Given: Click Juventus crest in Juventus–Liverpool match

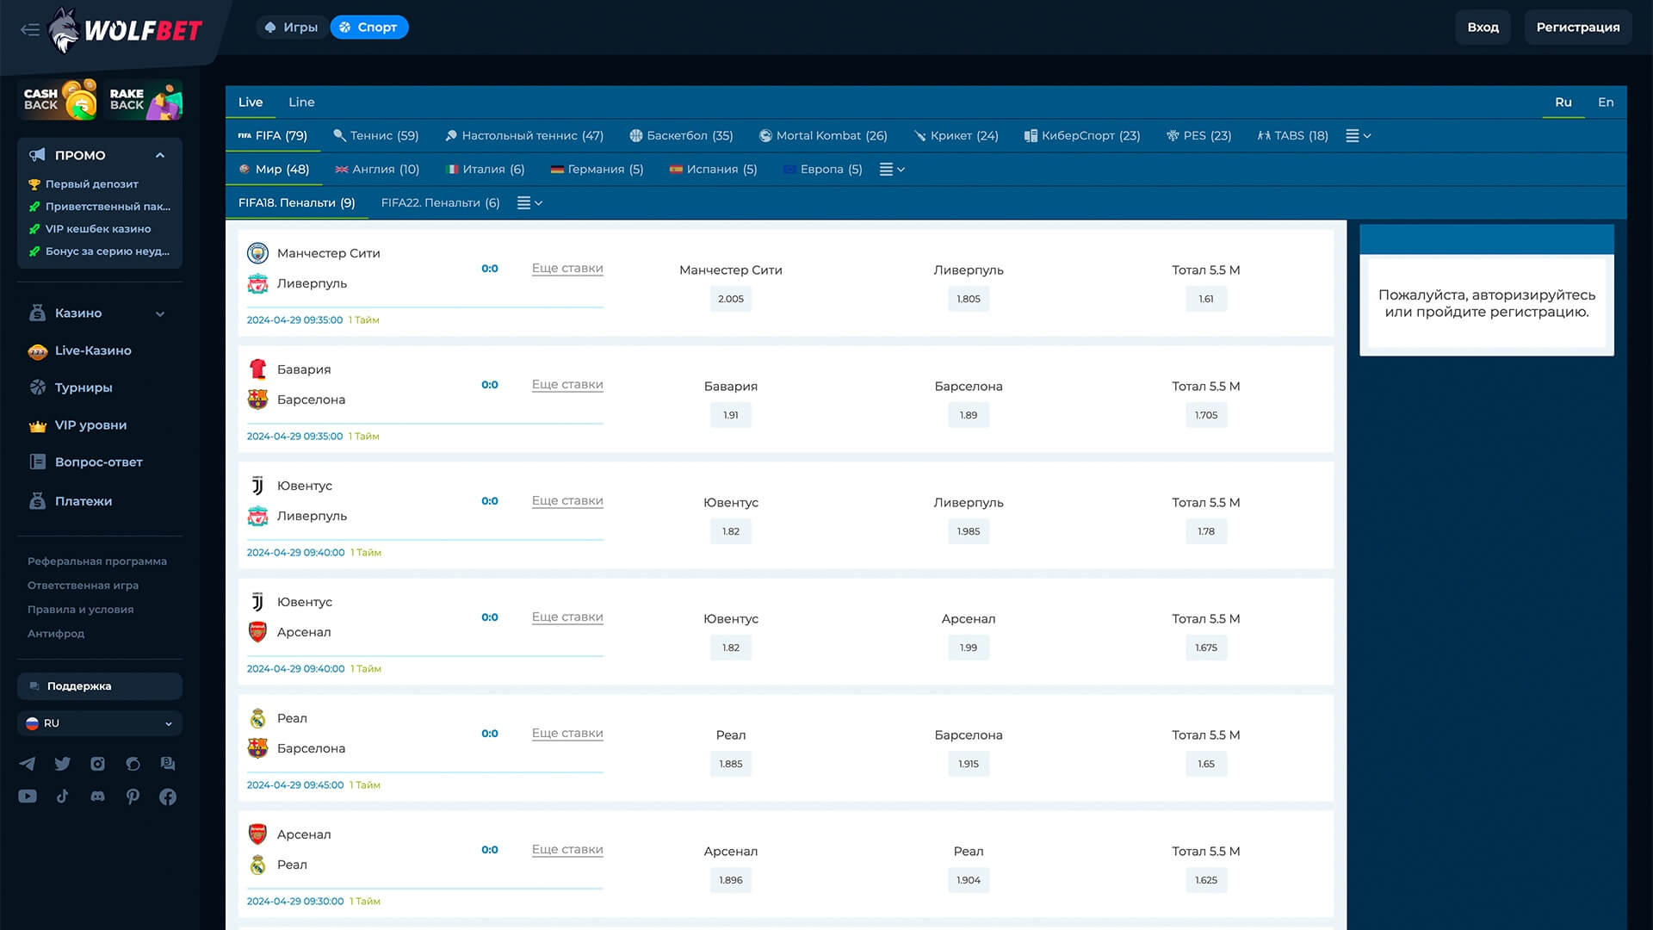Looking at the screenshot, I should pos(257,486).
